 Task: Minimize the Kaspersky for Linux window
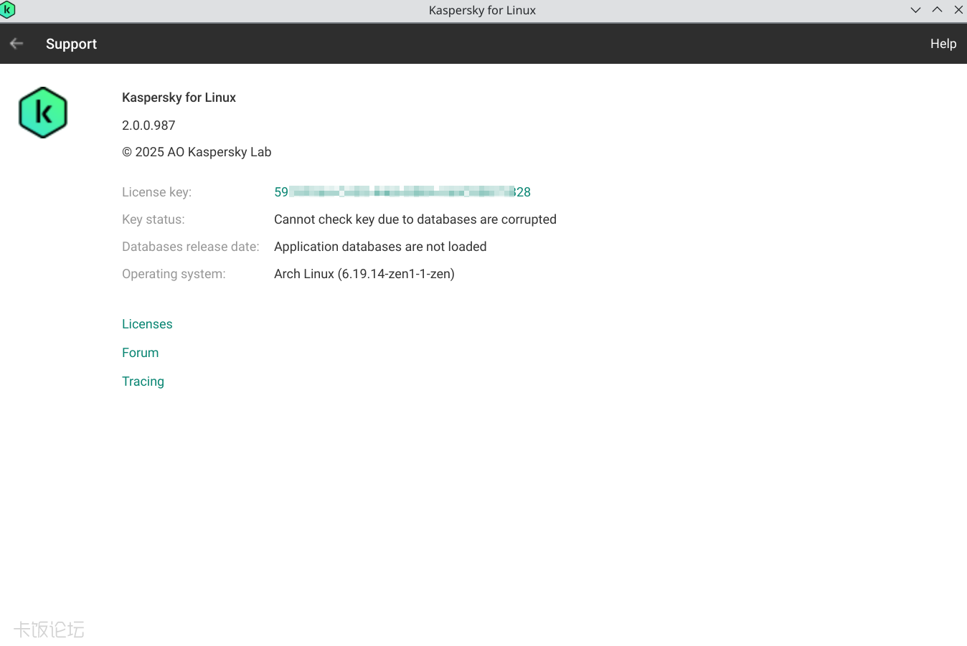pos(915,10)
